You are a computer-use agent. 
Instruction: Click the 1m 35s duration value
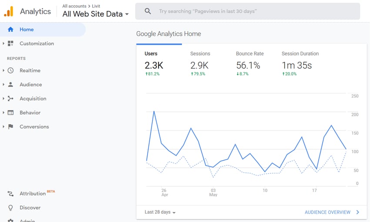click(x=297, y=65)
